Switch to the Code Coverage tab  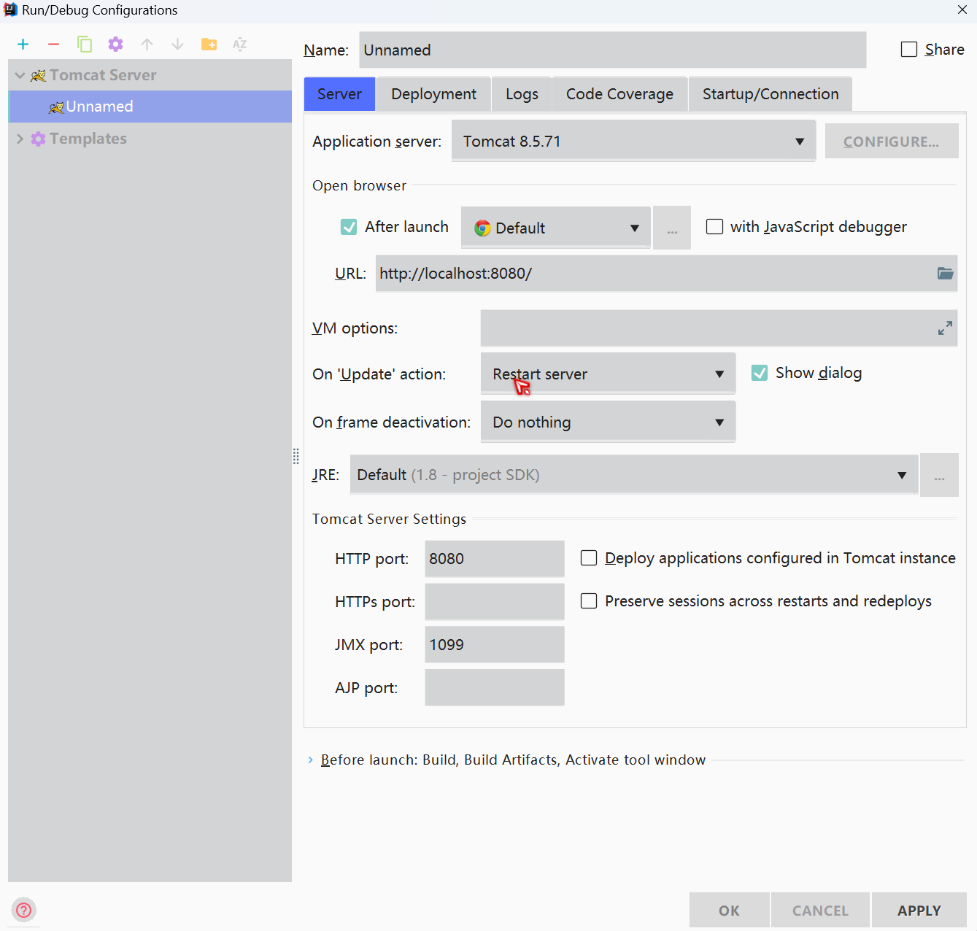pos(619,94)
